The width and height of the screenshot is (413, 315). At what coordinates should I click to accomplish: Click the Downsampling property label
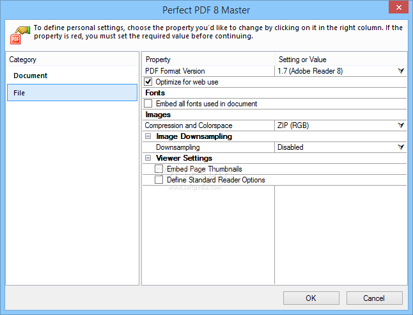(178, 147)
